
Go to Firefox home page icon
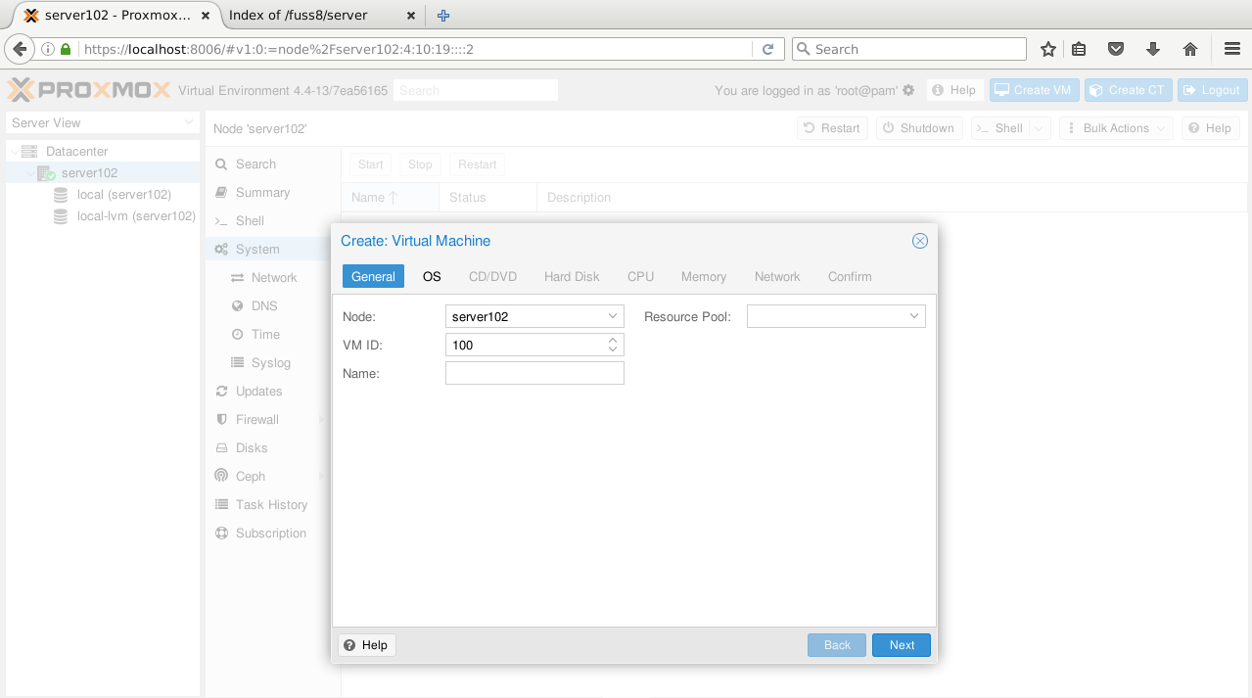pyautogui.click(x=1190, y=49)
